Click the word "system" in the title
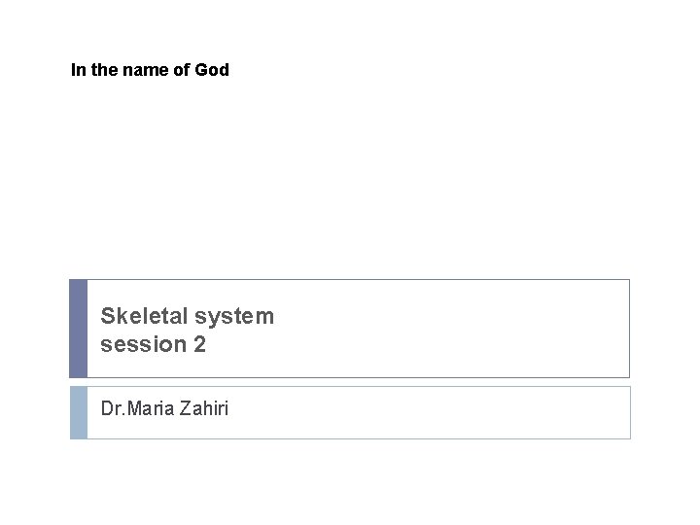Screen dimensions: 700x525 [234, 316]
